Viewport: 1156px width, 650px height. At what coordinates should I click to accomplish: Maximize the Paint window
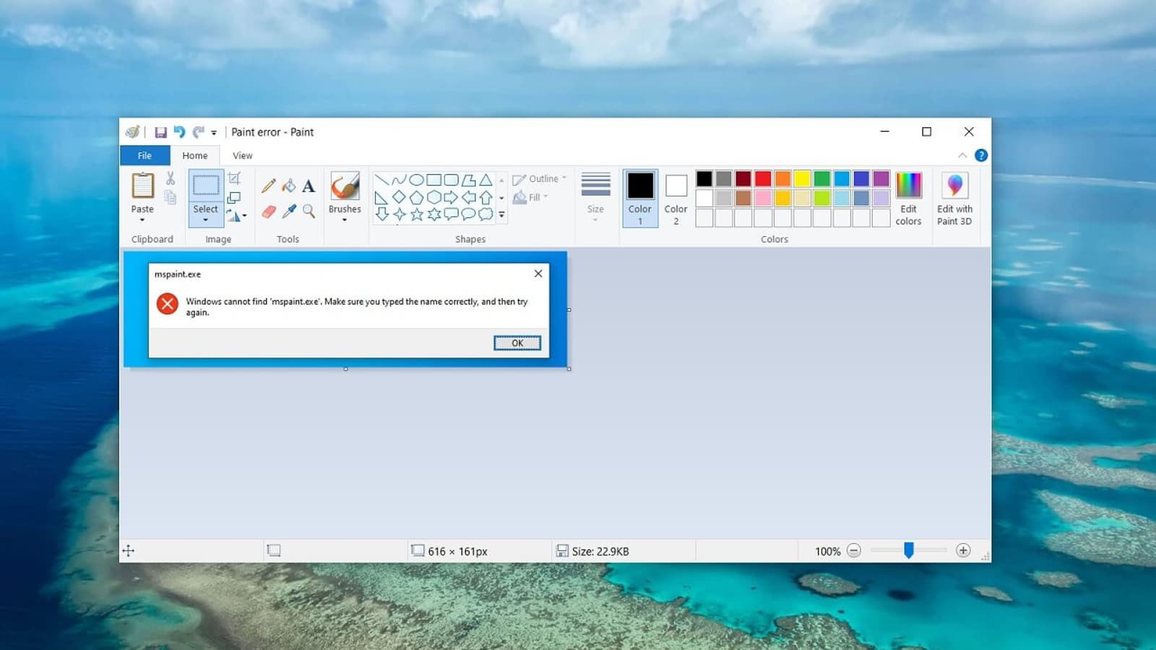926,131
